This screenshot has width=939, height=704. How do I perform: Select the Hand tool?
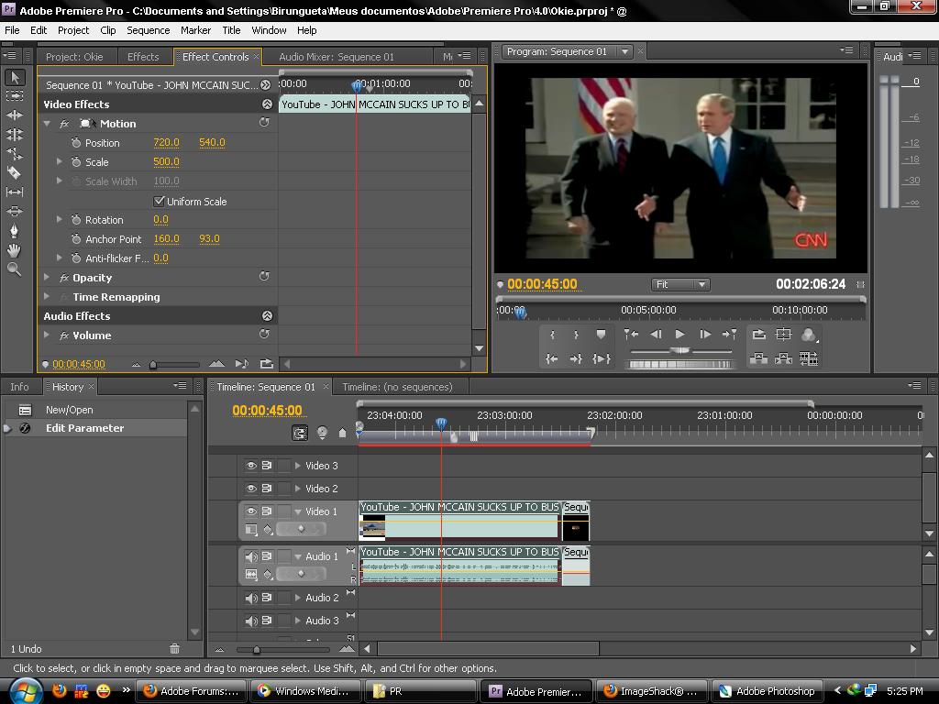tap(15, 250)
